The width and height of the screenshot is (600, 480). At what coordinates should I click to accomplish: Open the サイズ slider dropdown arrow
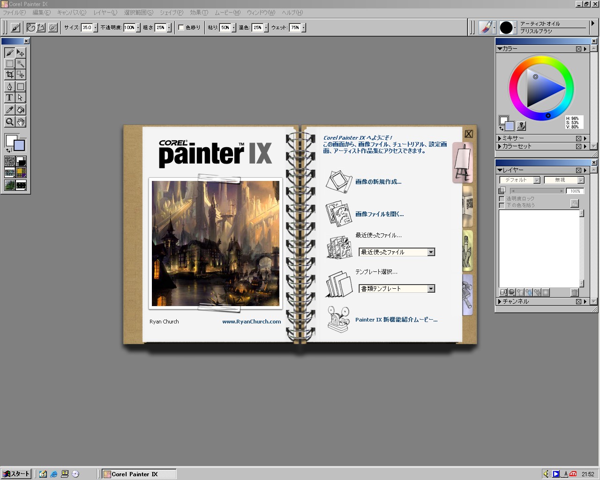[x=96, y=28]
